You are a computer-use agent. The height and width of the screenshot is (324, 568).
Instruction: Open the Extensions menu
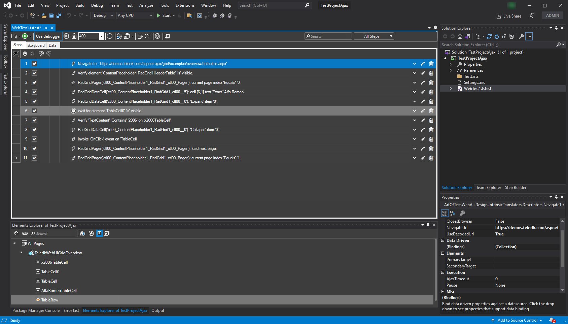coord(185,5)
